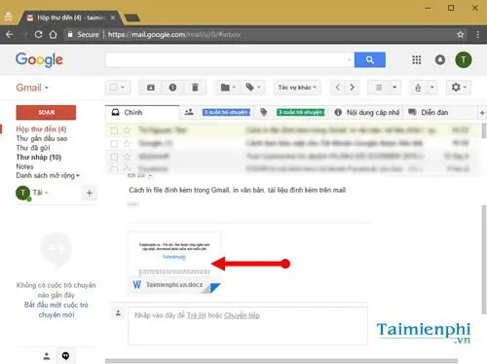The image size is (487, 364).
Task: Open the Promotions tab with tag icon
Action: click(291, 113)
